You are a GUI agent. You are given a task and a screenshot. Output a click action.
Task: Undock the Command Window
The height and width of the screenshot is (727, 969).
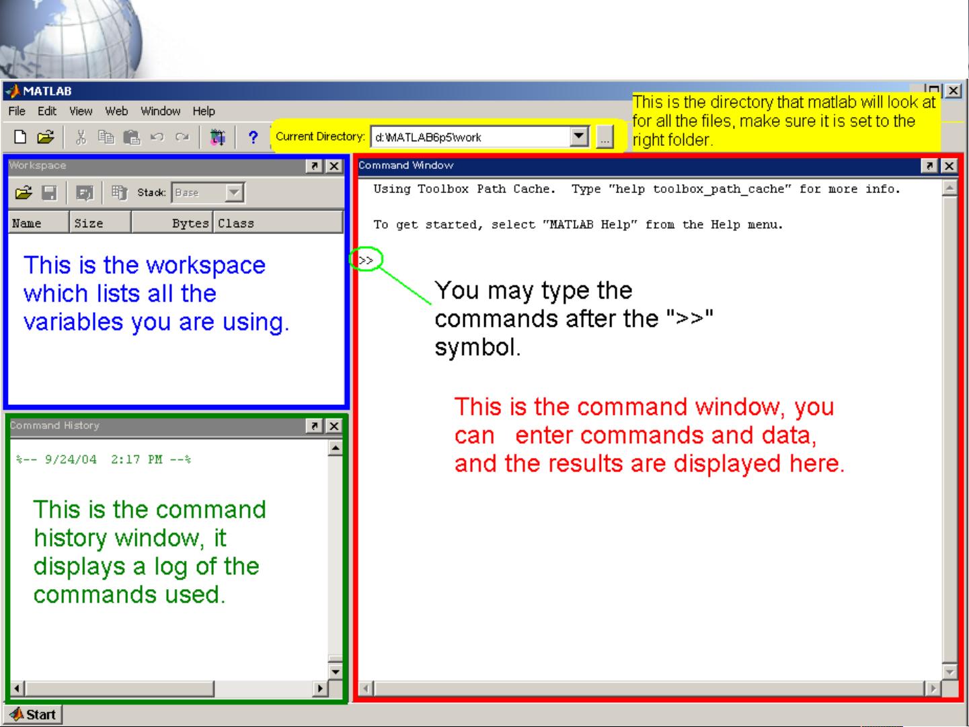pos(929,165)
